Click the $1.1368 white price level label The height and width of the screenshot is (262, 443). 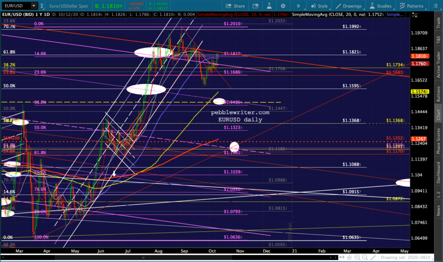pyautogui.click(x=352, y=120)
